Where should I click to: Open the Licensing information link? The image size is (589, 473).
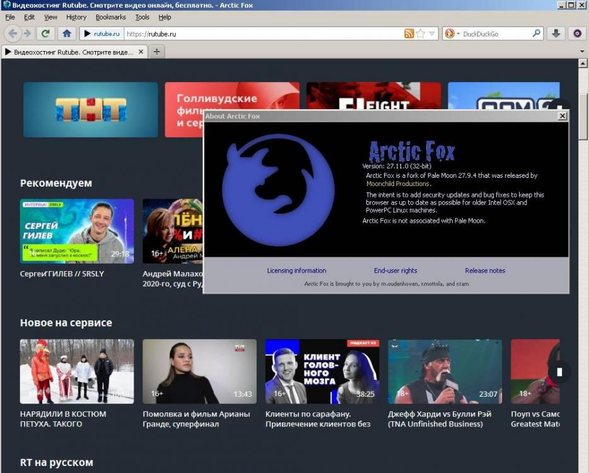coord(296,271)
